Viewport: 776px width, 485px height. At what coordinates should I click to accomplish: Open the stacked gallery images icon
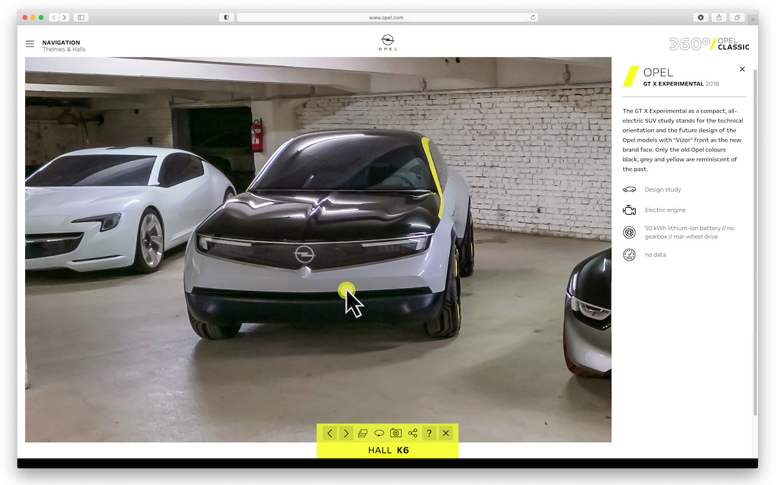[363, 433]
